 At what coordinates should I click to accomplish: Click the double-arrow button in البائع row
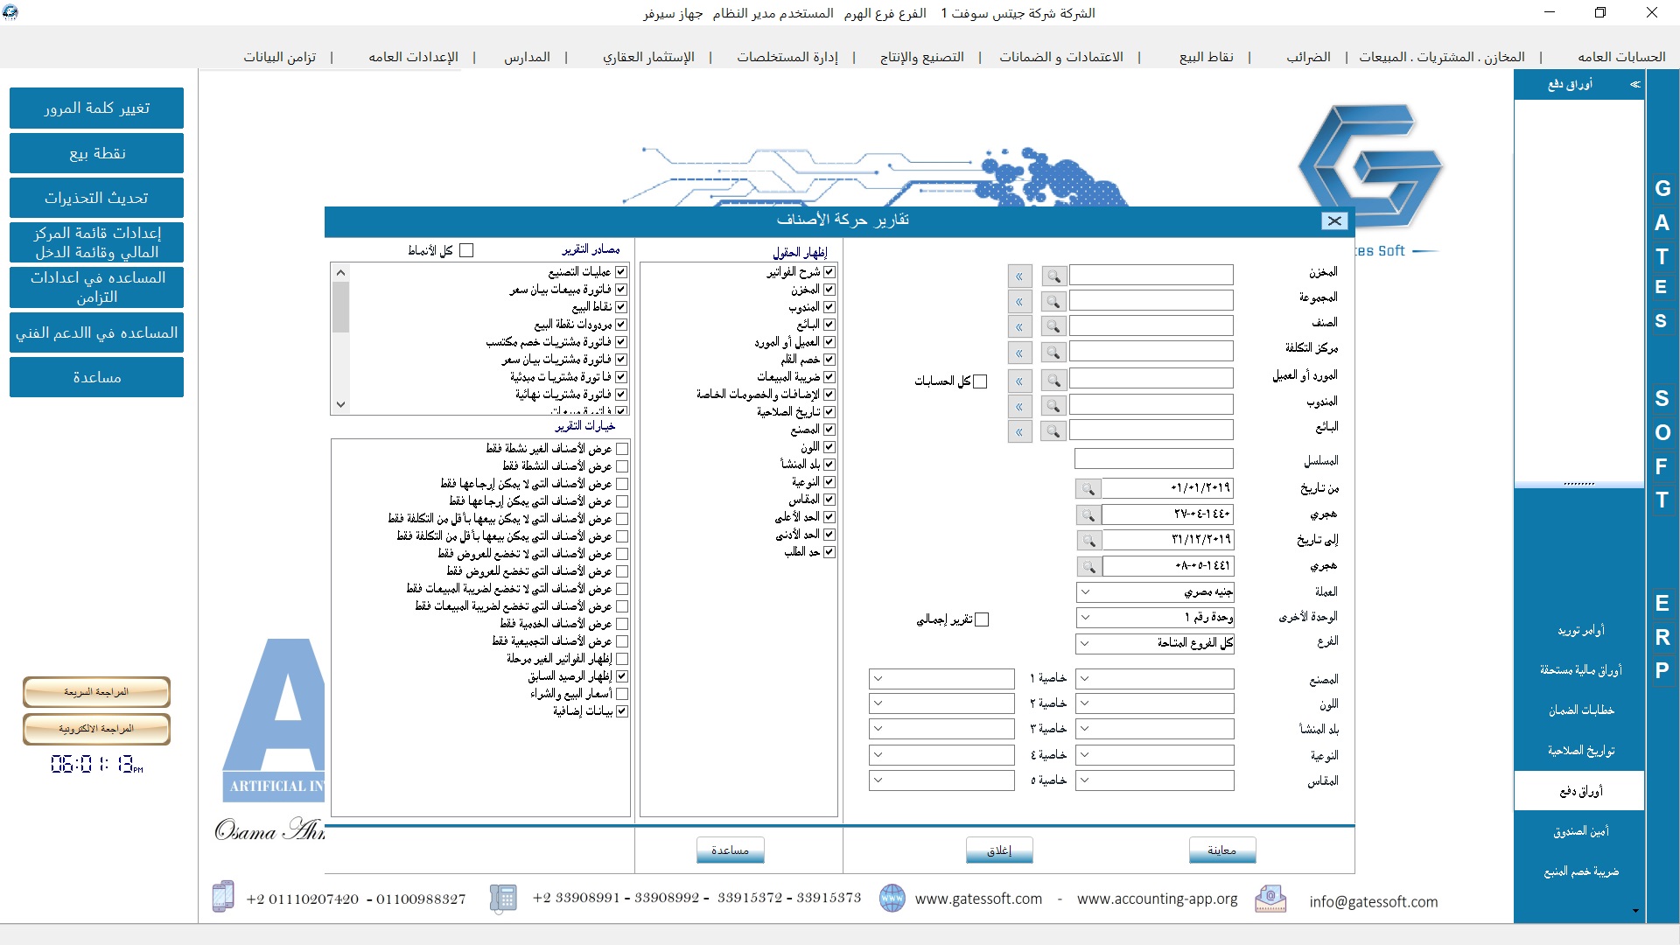click(x=1019, y=431)
